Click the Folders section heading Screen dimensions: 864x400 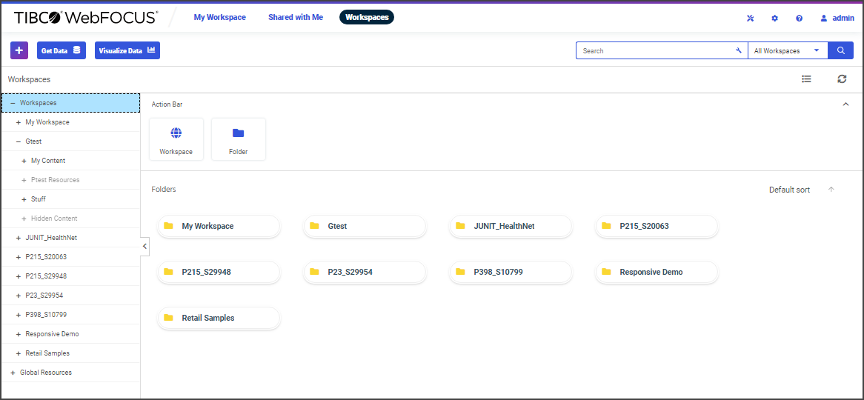point(164,190)
